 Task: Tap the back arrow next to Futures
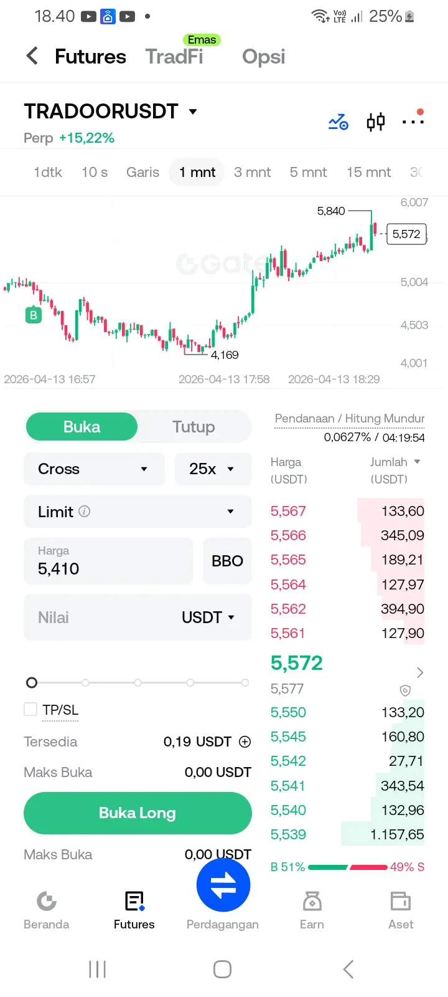click(32, 56)
